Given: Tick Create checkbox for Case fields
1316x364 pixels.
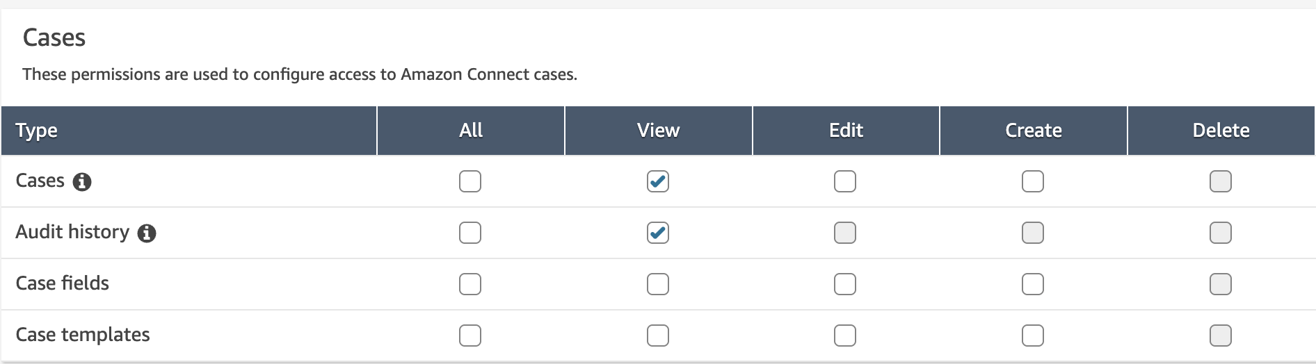Looking at the screenshot, I should (1033, 284).
